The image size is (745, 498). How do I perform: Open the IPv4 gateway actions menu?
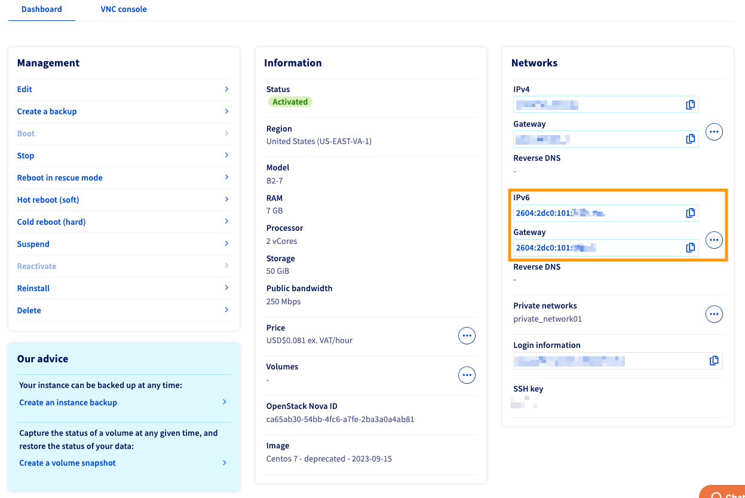[714, 132]
